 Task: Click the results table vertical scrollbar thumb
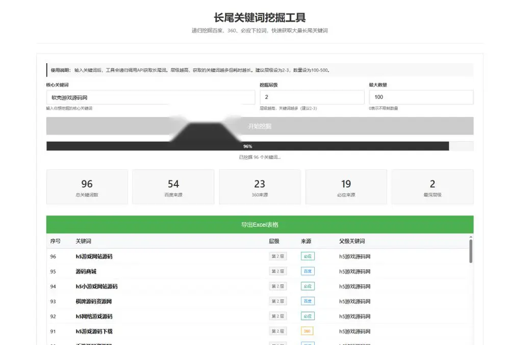pos(471,251)
